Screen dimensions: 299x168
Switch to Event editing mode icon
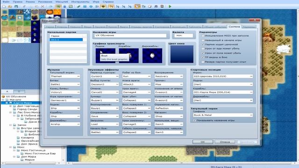pos(64,7)
